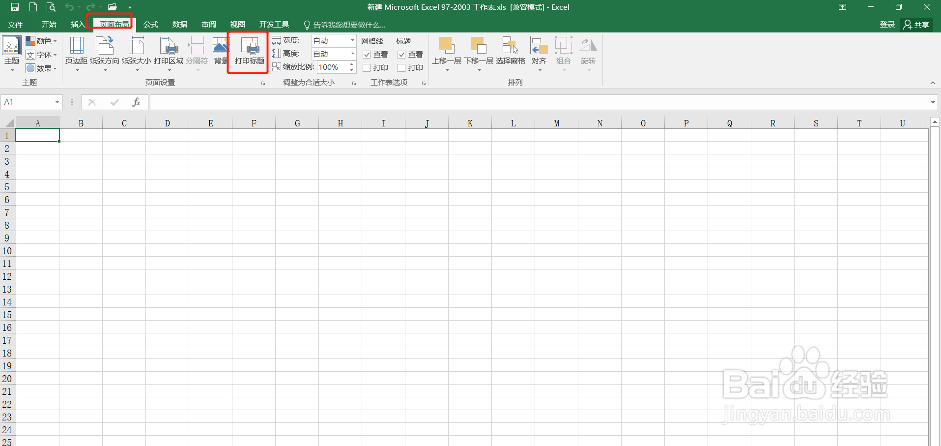Screen dimensions: 941x446
Task: Customize Quick Access Toolbar dropdown arrow
Action: (130, 7)
